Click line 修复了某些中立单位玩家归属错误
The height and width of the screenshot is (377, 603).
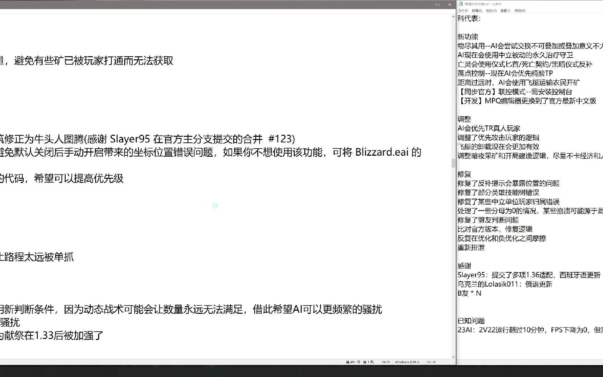[x=508, y=202]
